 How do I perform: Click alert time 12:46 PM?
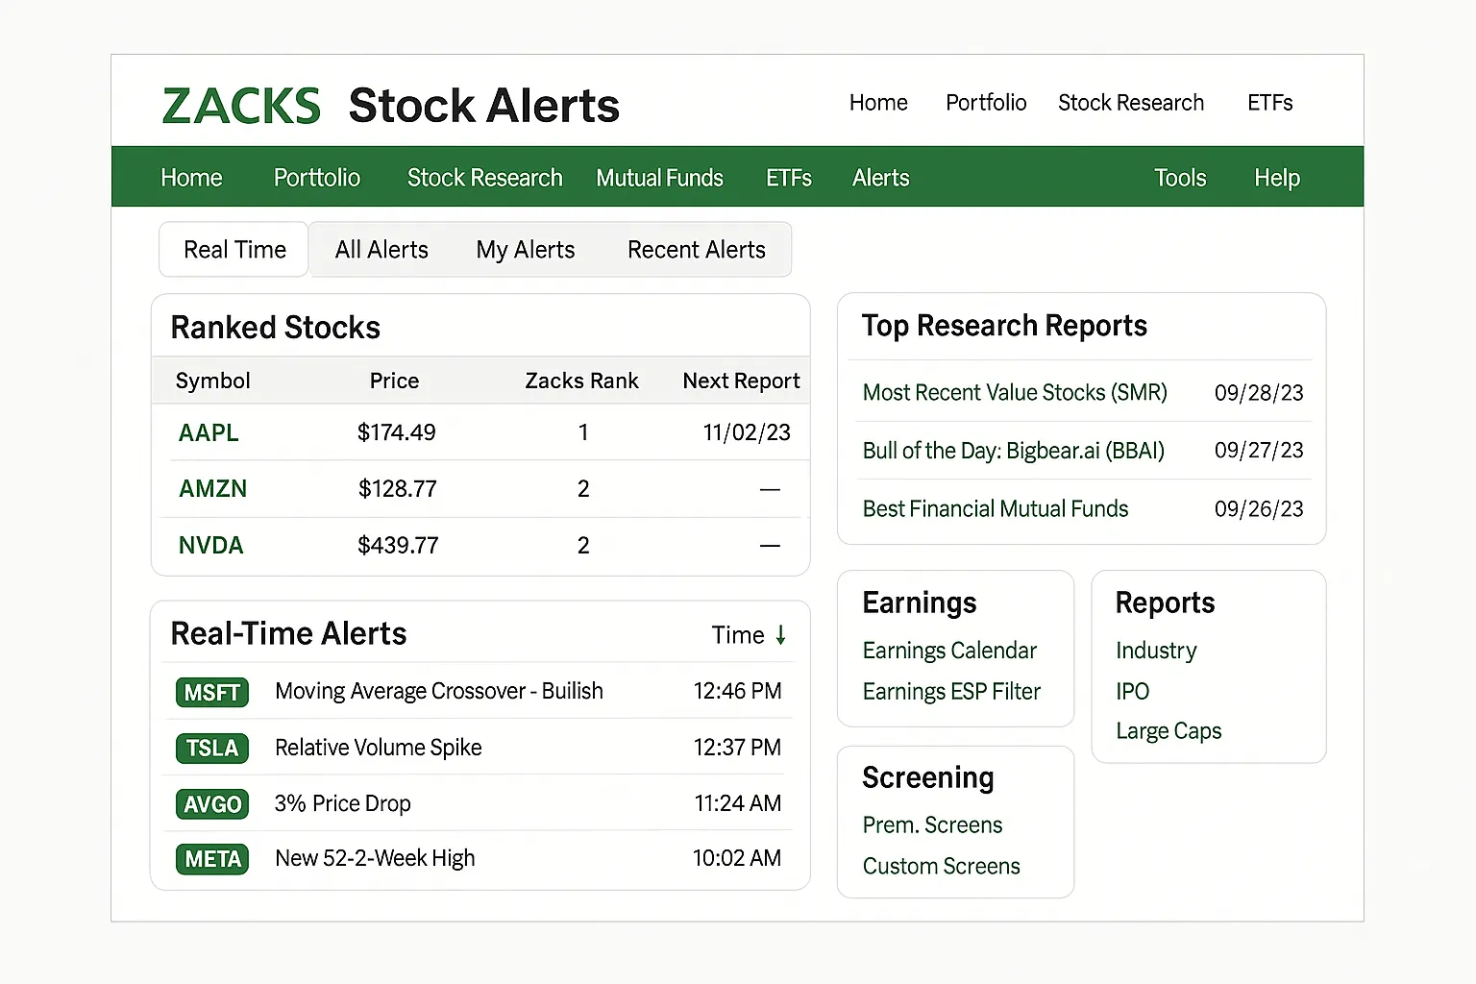tap(738, 692)
